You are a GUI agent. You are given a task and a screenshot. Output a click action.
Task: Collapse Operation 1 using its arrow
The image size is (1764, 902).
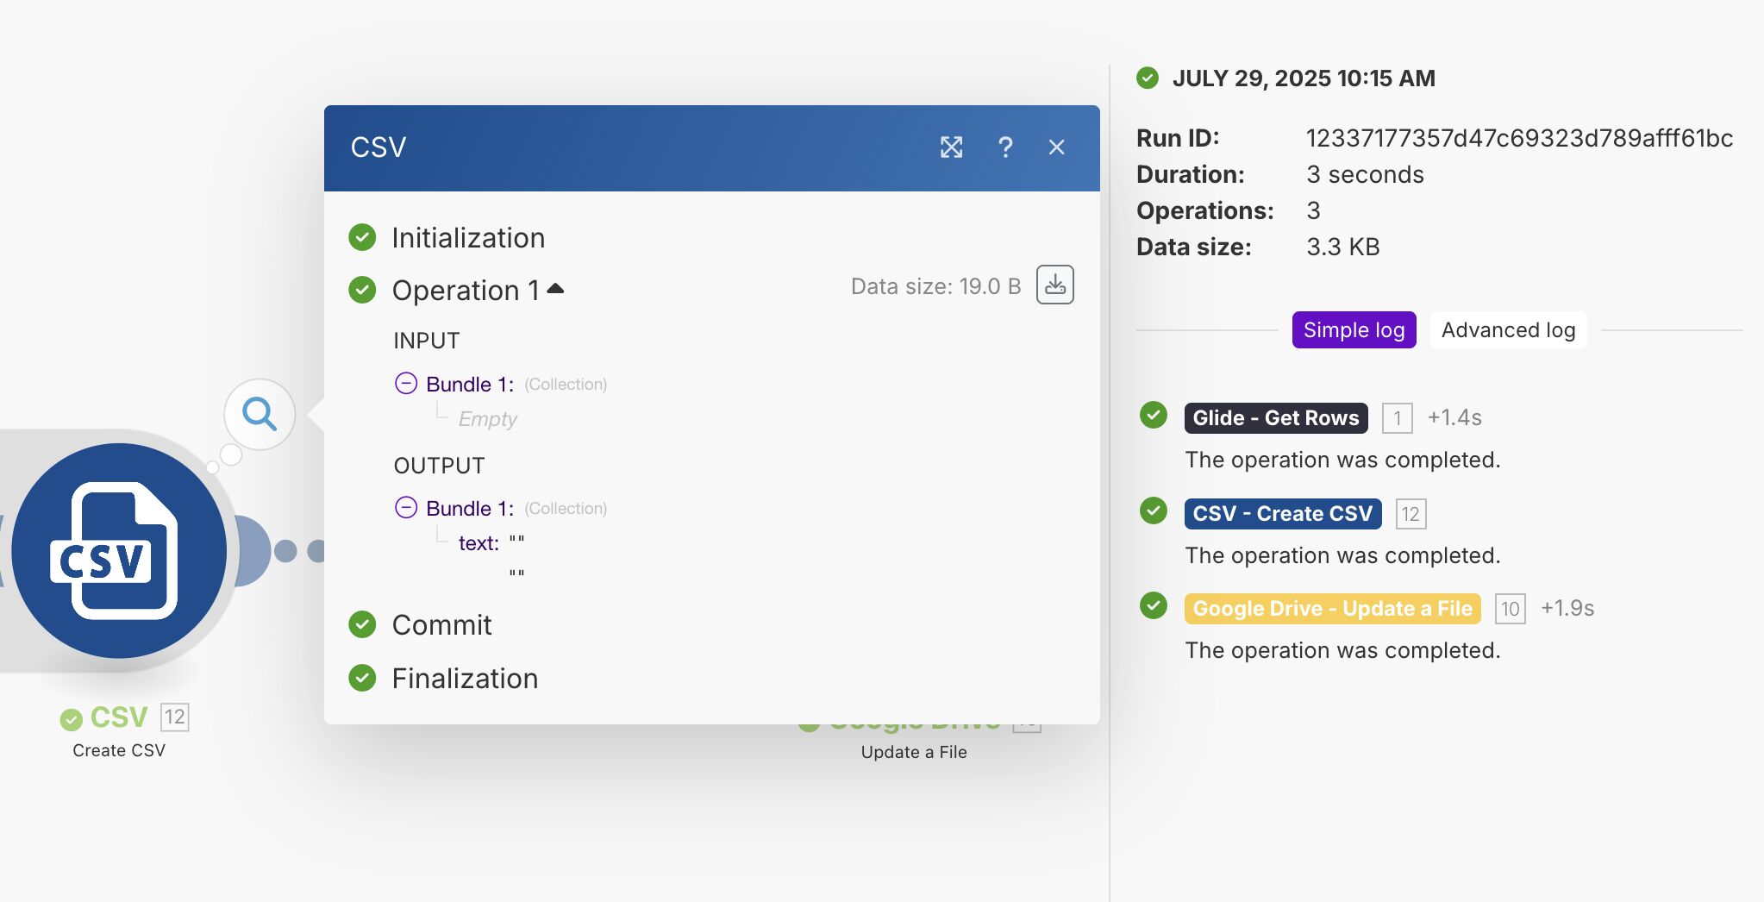point(556,289)
